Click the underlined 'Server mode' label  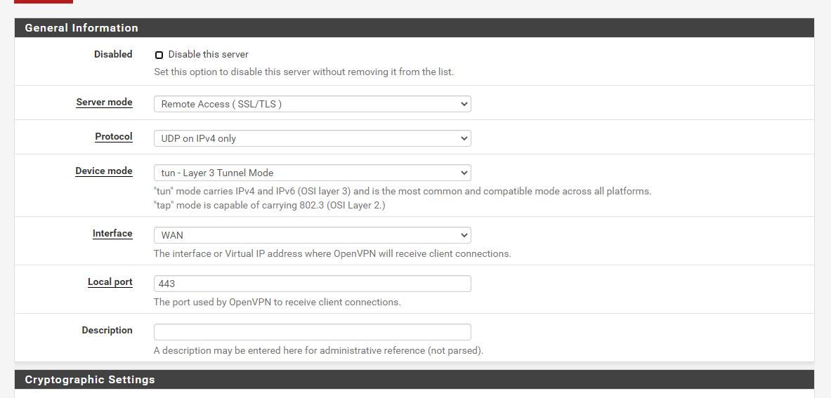pos(104,102)
